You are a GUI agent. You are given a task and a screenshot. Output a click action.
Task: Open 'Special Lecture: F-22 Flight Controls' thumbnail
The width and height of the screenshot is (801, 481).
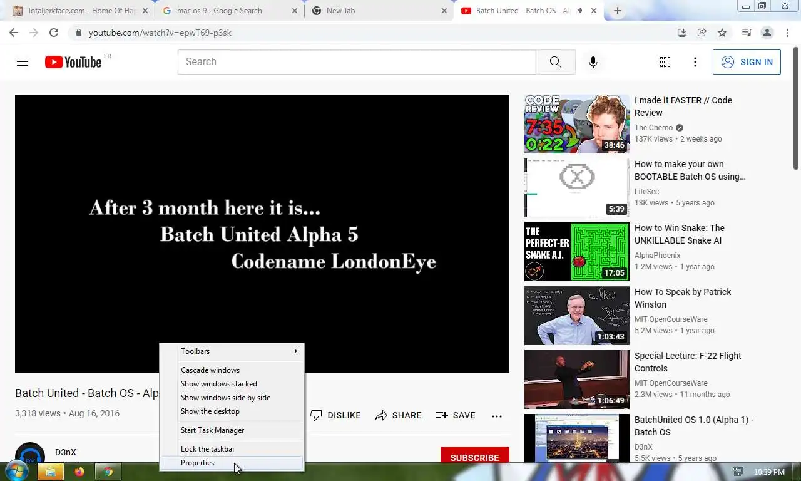click(576, 380)
